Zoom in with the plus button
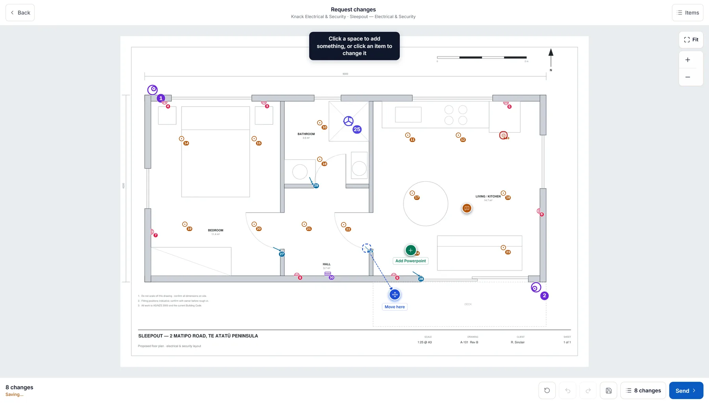The height and width of the screenshot is (403, 709). tap(688, 60)
